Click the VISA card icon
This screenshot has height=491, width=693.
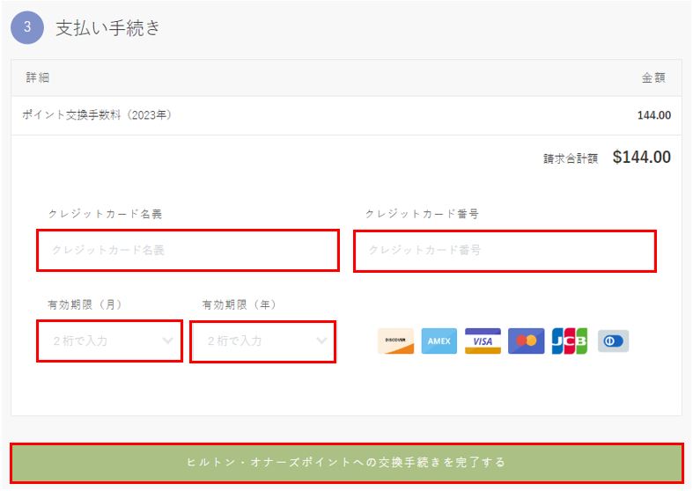tap(483, 341)
